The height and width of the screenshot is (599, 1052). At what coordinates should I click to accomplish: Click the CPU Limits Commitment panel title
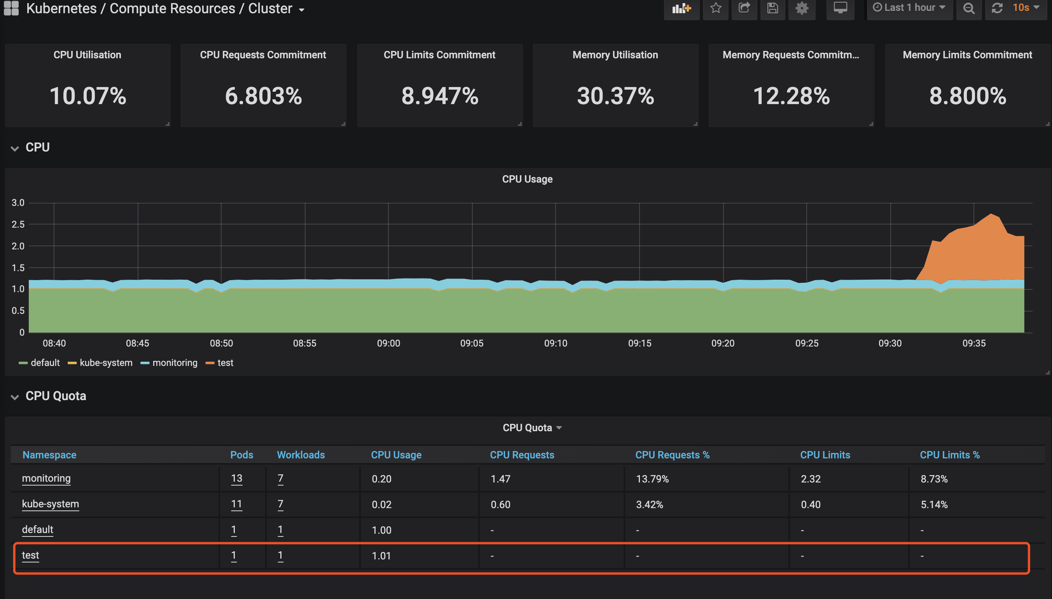click(x=439, y=55)
